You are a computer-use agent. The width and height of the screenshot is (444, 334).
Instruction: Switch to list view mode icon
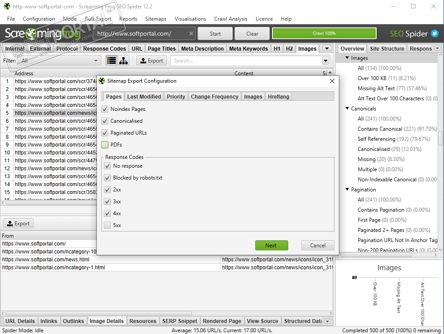pyautogui.click(x=112, y=61)
